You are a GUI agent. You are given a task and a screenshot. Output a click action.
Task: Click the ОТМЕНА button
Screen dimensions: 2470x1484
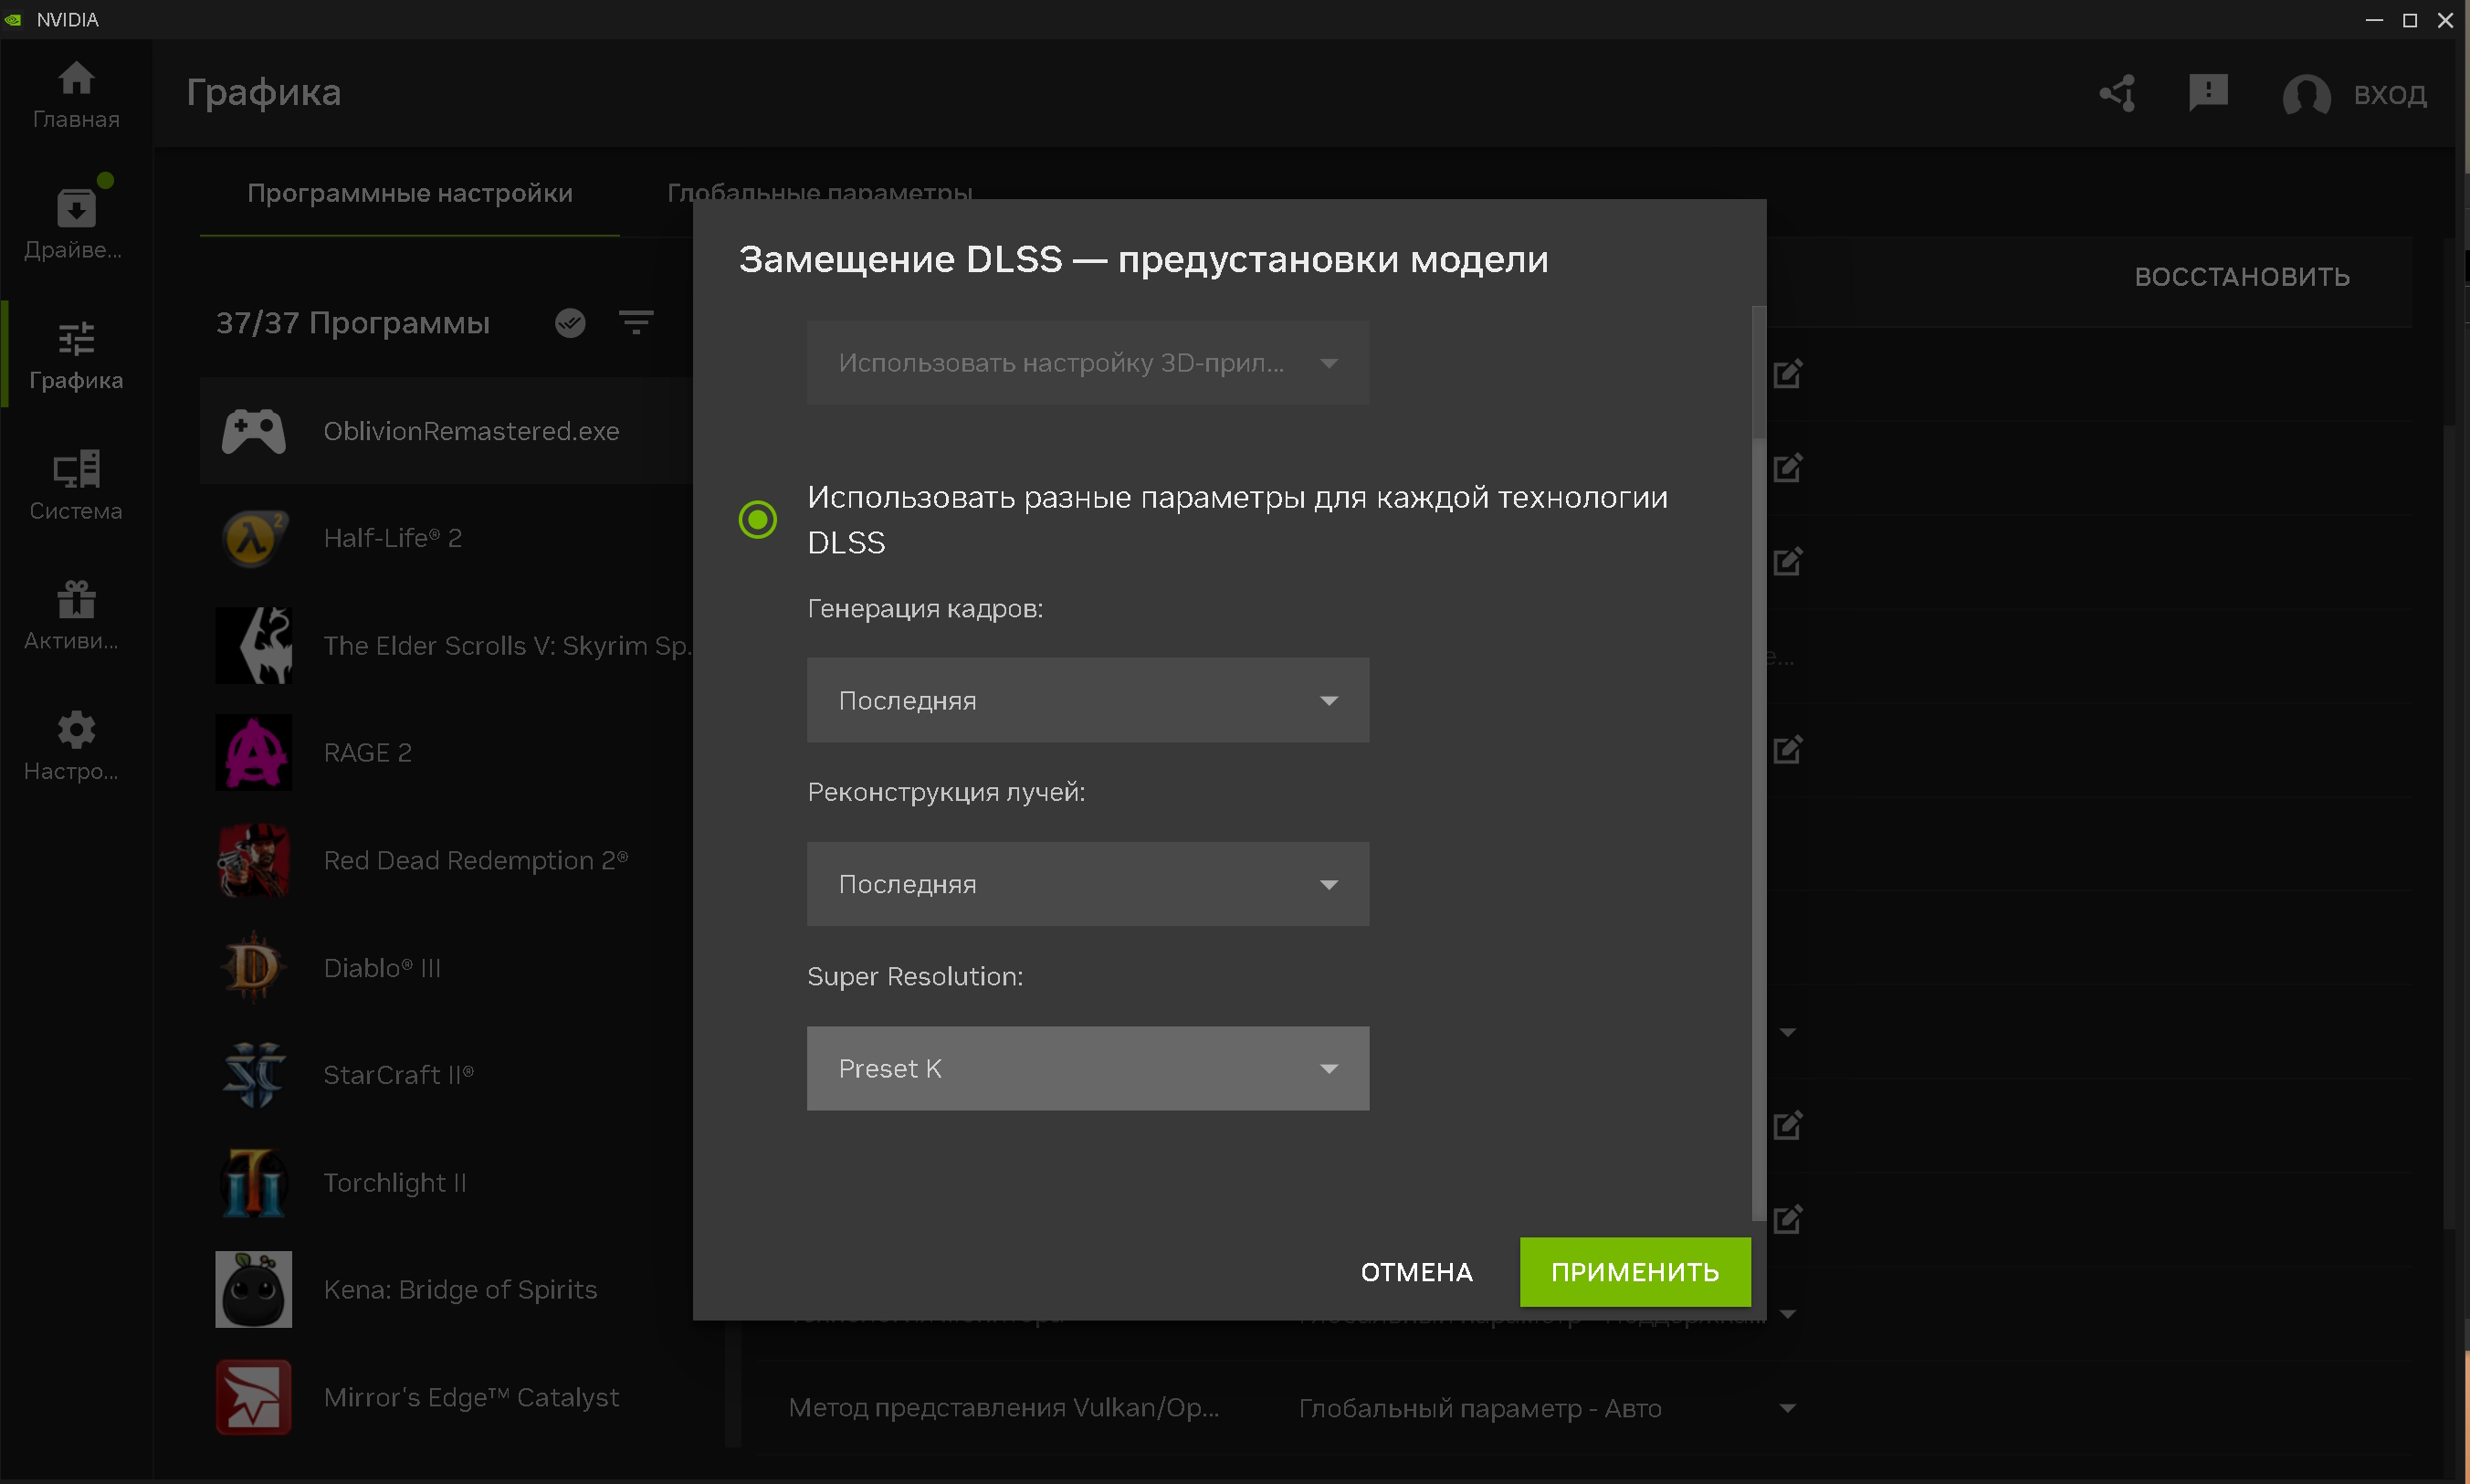coord(1416,1271)
